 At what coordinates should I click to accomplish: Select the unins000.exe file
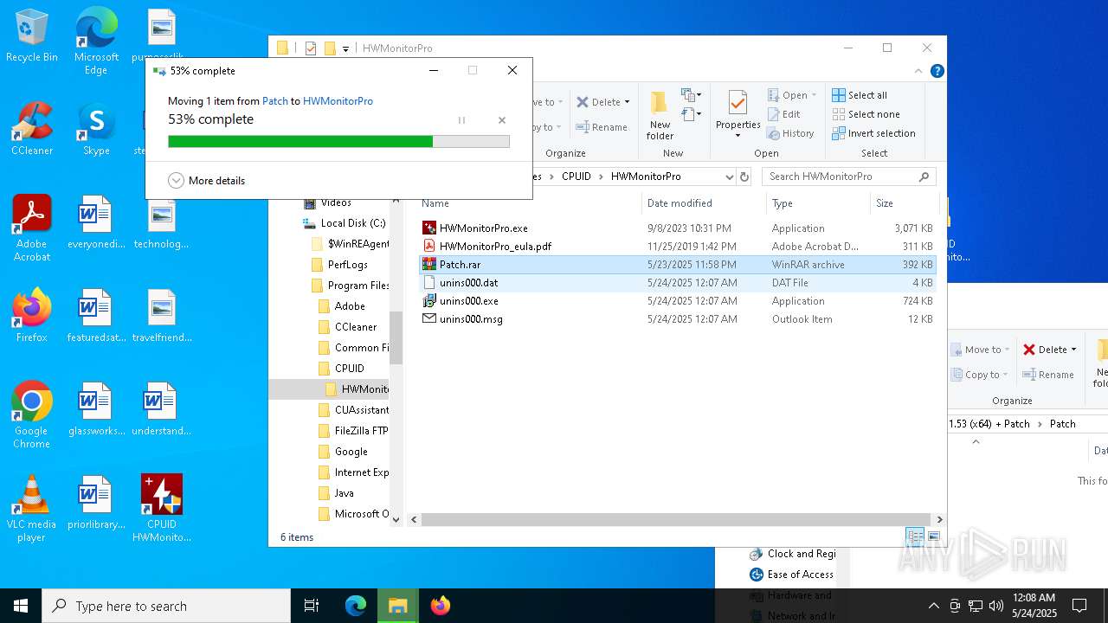[x=678, y=301]
